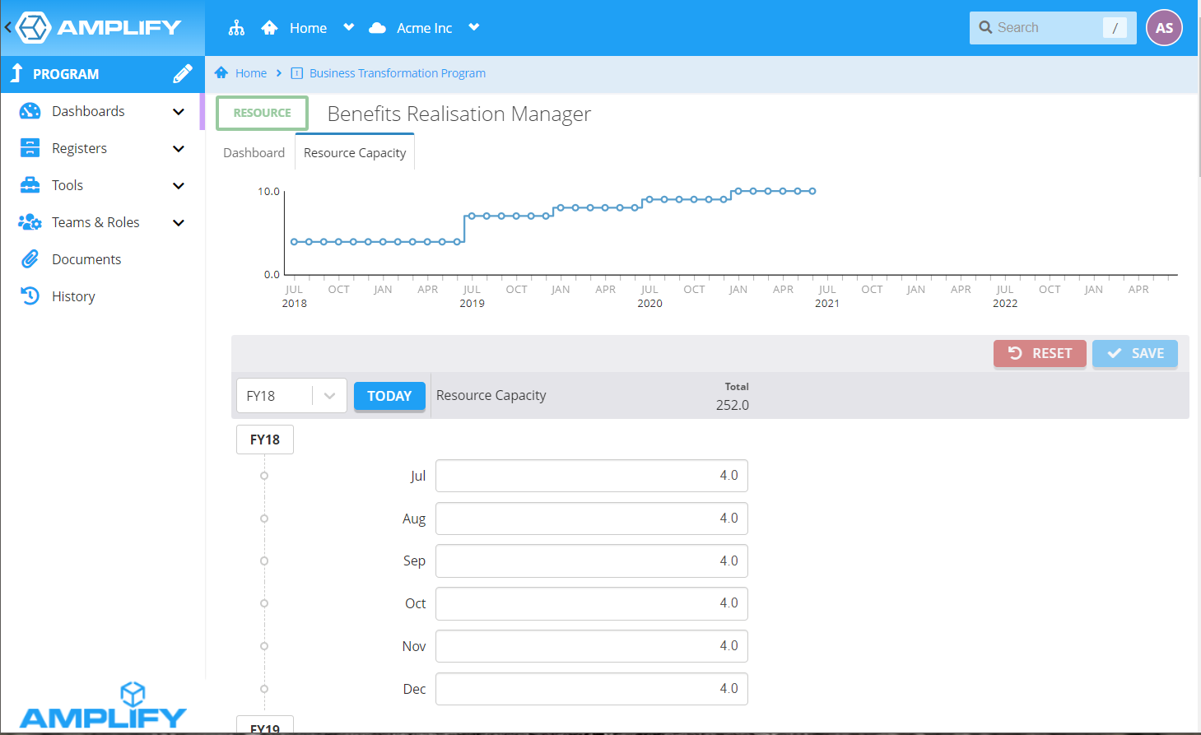Click the search magnifier icon
The width and height of the screenshot is (1201, 735).
[985, 27]
